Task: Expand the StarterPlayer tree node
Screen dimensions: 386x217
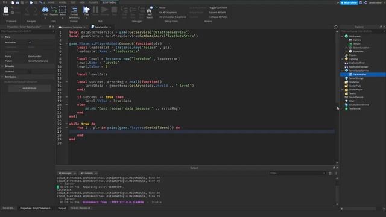Action: point(342,90)
